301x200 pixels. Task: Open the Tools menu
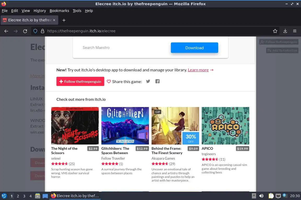(77, 11)
